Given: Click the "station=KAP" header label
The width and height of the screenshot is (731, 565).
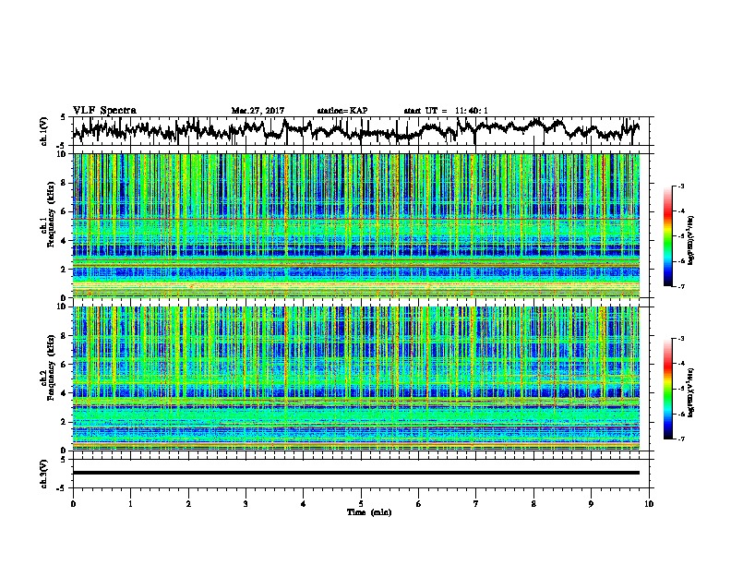Looking at the screenshot, I should tap(342, 111).
